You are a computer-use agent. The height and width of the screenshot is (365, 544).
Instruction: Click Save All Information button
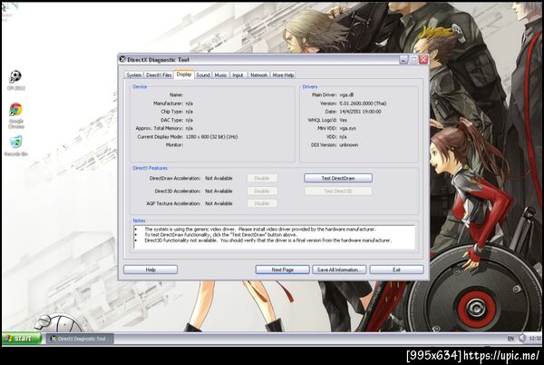click(x=339, y=270)
